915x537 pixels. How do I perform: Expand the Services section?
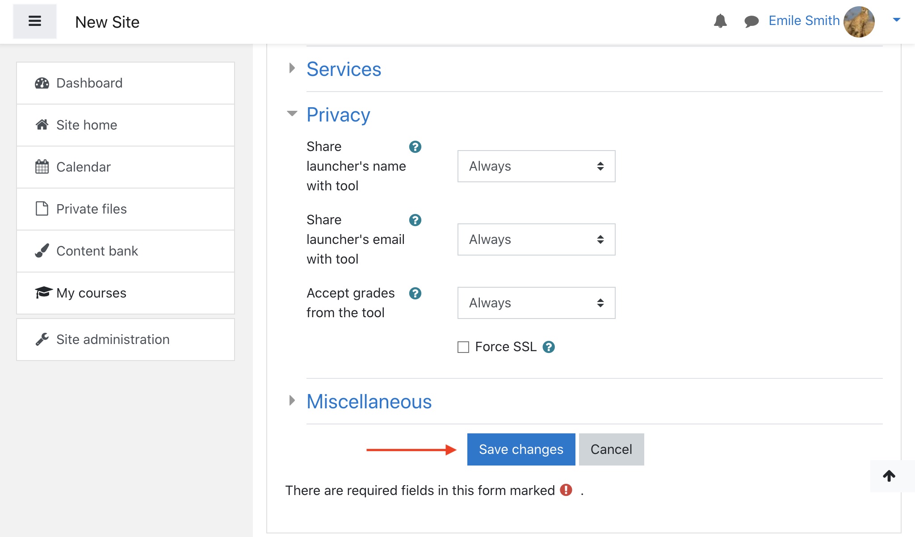point(344,69)
